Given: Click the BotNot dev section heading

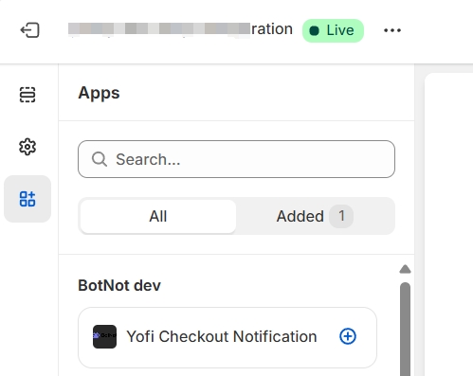Looking at the screenshot, I should [119, 285].
